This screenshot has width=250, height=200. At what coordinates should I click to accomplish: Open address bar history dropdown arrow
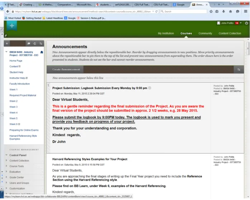point(153,11)
